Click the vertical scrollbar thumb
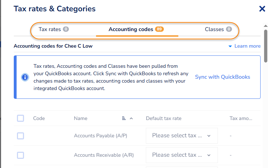 265,46
